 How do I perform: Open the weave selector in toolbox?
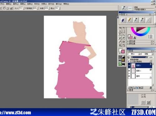(x=124, y=60)
